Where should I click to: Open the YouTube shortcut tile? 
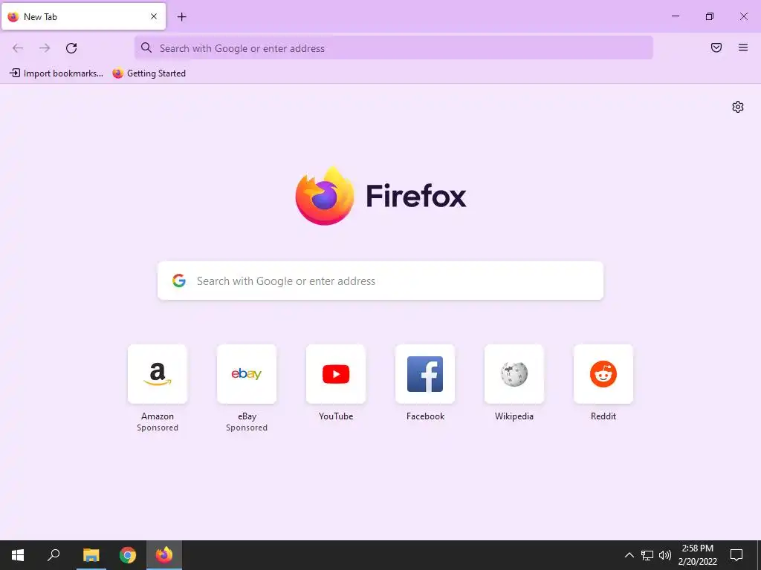click(336, 374)
